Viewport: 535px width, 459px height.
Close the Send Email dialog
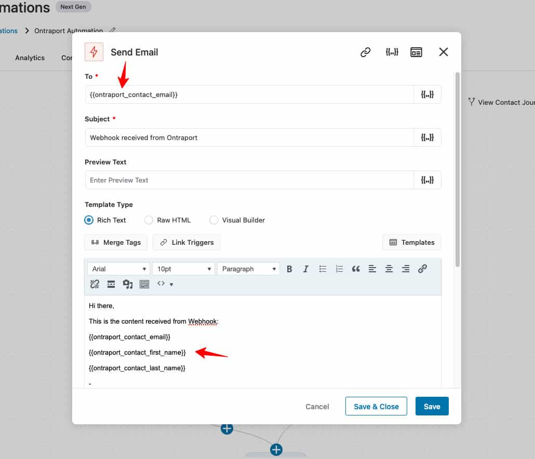443,52
